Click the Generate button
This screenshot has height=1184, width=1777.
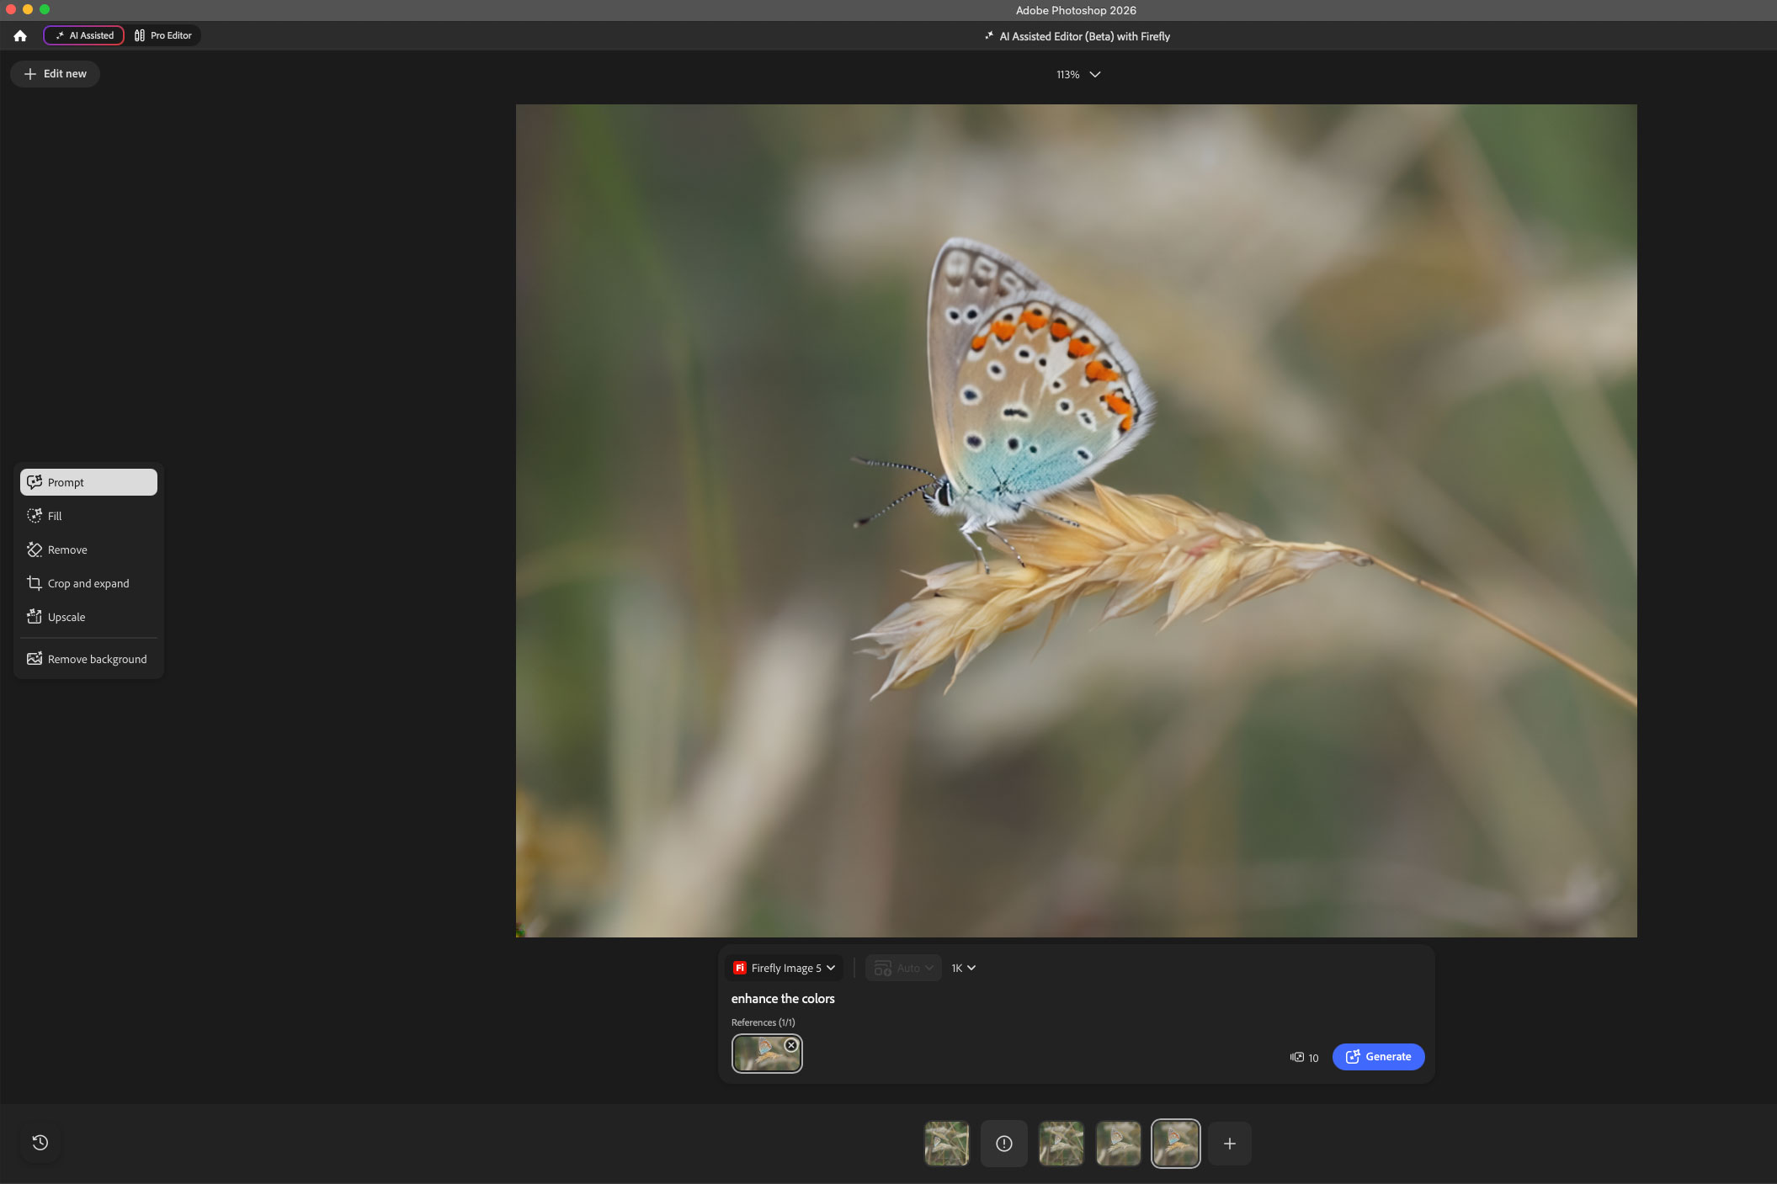[1378, 1057]
